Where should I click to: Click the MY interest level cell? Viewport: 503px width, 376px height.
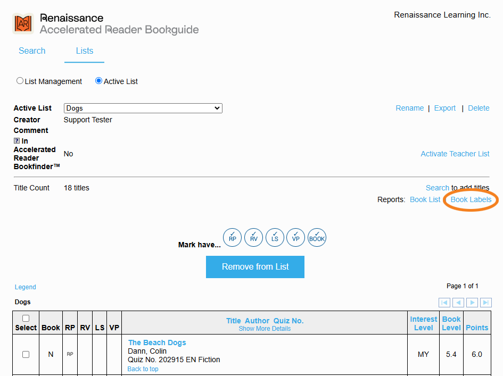point(424,354)
